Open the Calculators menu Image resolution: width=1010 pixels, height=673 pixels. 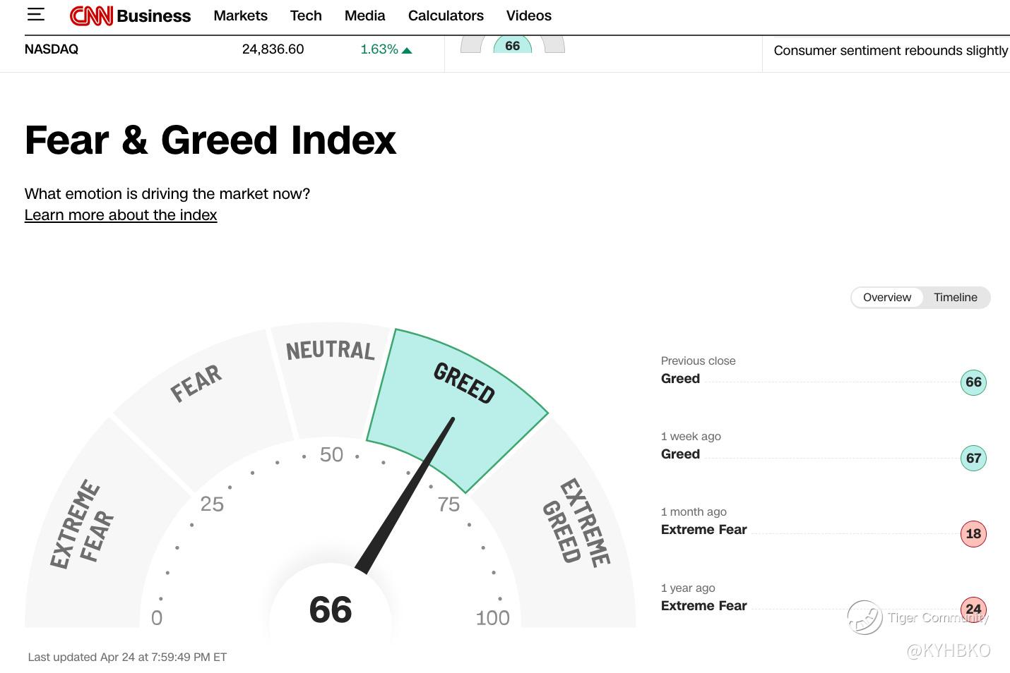pos(446,16)
